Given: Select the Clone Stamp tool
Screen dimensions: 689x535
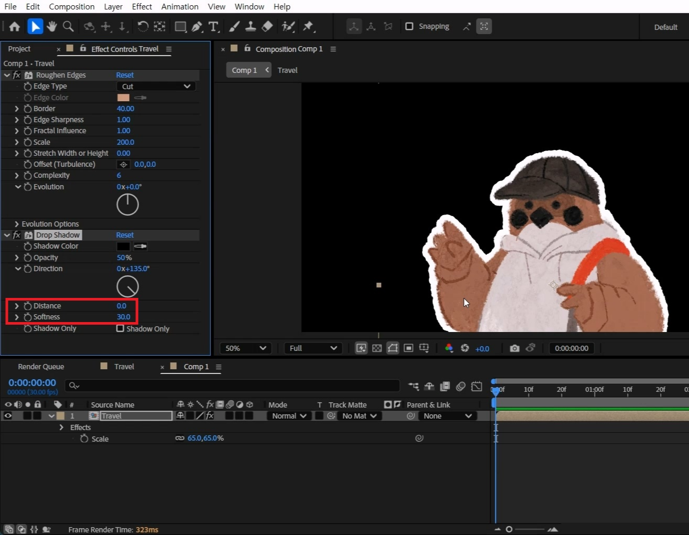Looking at the screenshot, I should tap(251, 26).
